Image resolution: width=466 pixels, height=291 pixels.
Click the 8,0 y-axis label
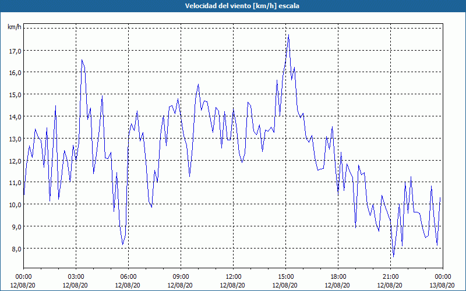click(x=16, y=249)
